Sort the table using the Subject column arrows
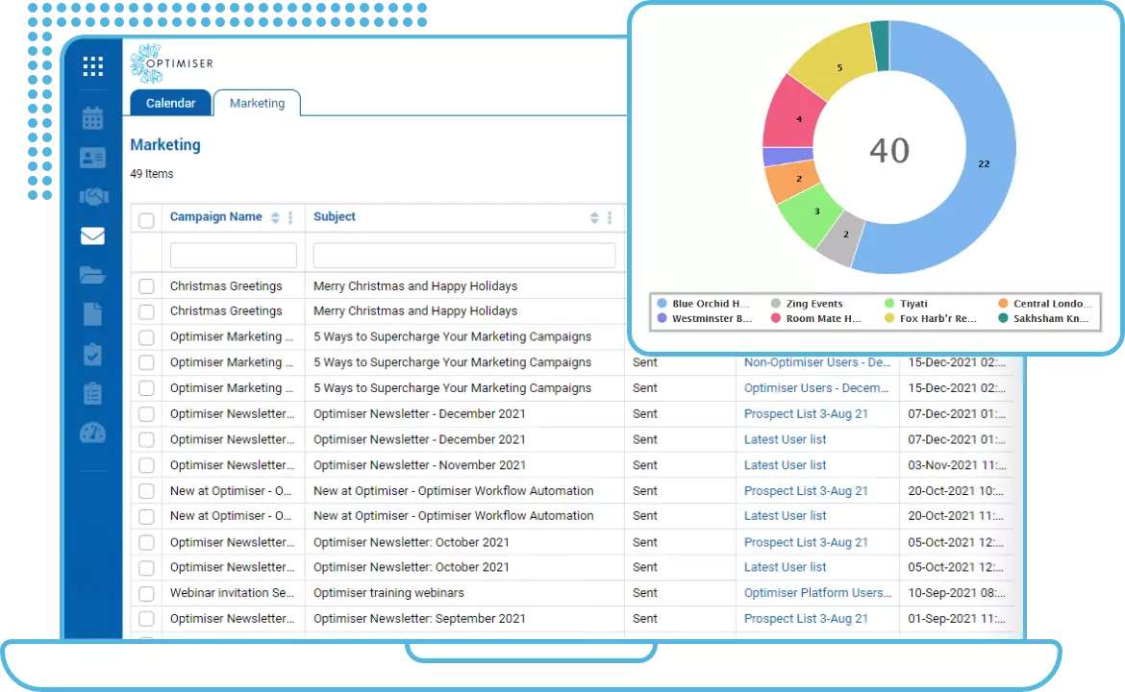The height and width of the screenshot is (692, 1125). pyautogui.click(x=594, y=218)
